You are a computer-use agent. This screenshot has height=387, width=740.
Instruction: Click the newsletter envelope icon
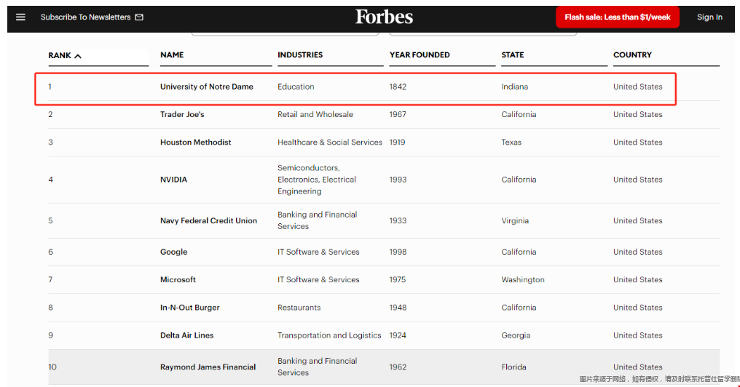coord(139,17)
